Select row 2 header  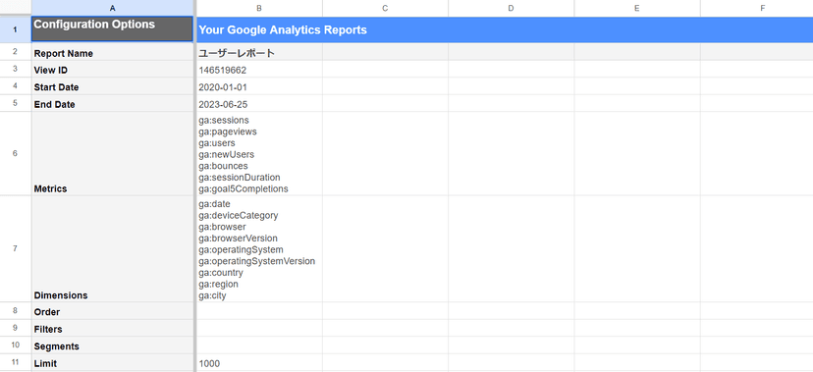tap(15, 52)
